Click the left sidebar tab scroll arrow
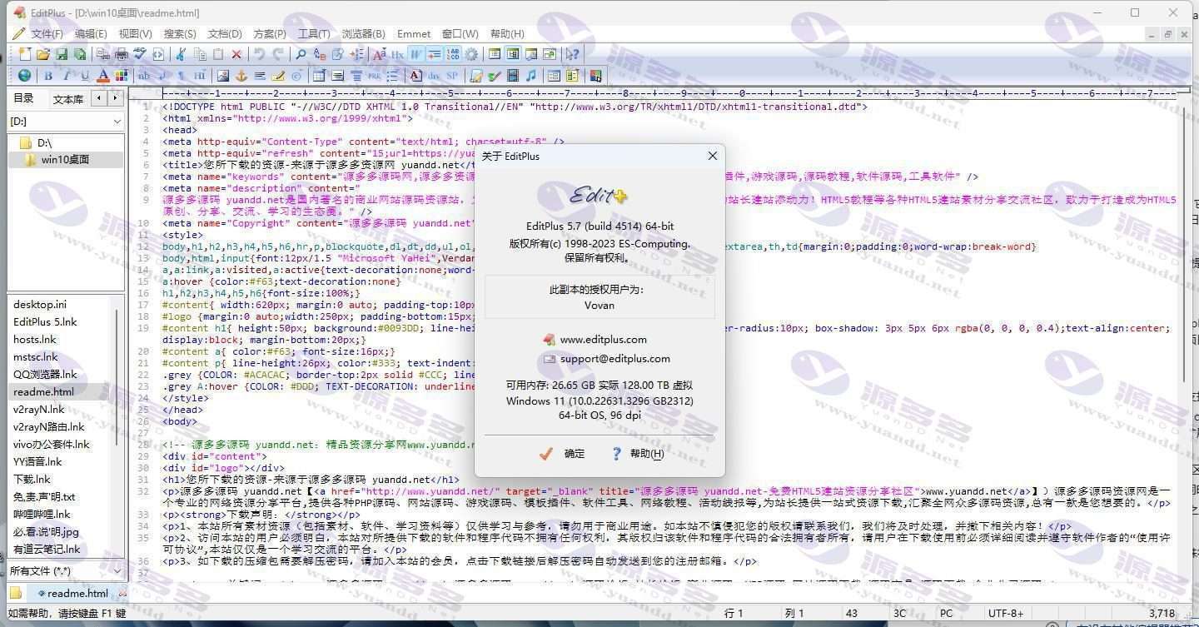 point(99,98)
